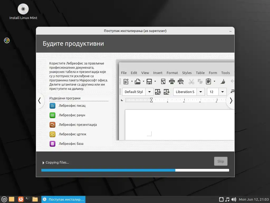Click the disabled Skip button

coord(221,161)
